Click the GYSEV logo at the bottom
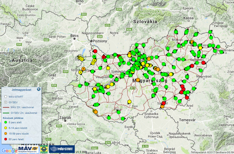 pos(44,149)
